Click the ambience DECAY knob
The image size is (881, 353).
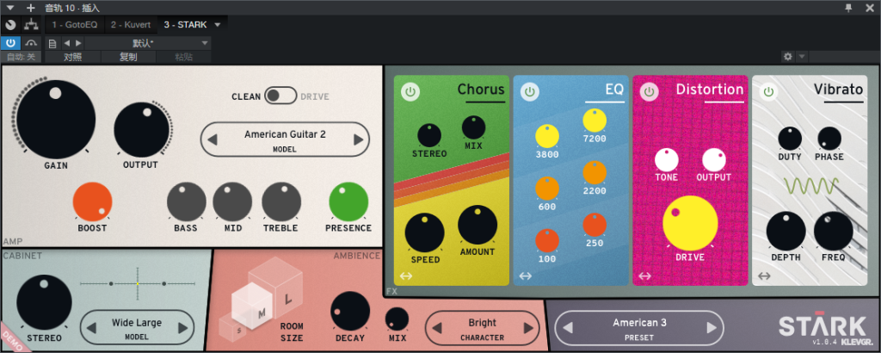click(350, 311)
